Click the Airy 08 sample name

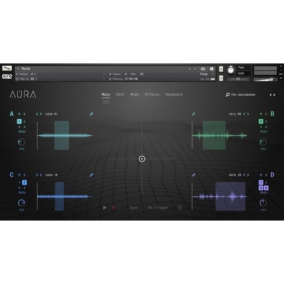click(235, 114)
